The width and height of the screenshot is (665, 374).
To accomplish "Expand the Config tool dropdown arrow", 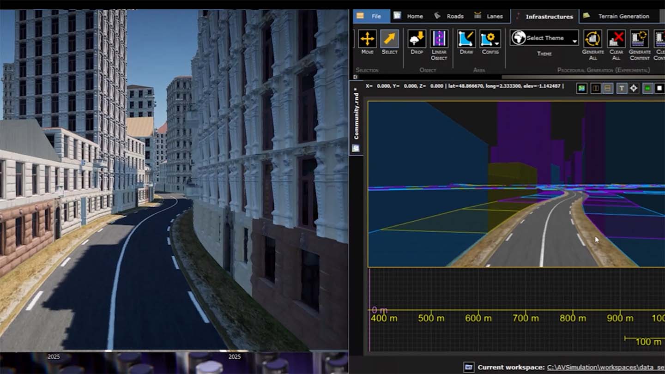I will coord(497,44).
